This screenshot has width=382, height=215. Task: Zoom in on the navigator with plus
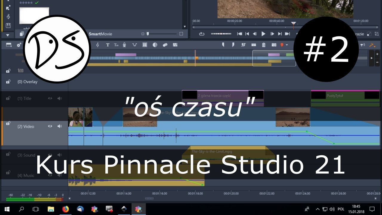pyautogui.click(x=378, y=54)
